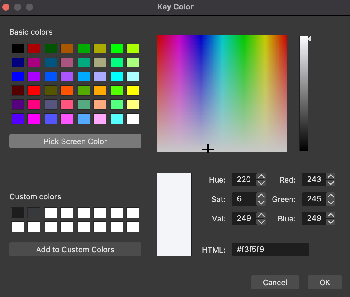This screenshot has height=297, width=350.
Task: Select the dark purple basic swatch
Action: click(x=18, y=104)
